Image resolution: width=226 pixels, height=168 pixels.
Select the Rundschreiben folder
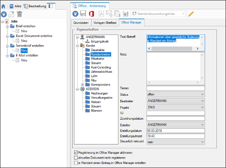tap(101, 54)
